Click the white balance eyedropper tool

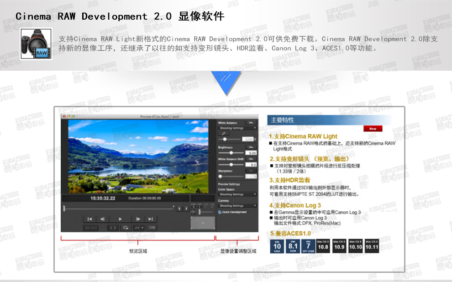pyautogui.click(x=223, y=133)
